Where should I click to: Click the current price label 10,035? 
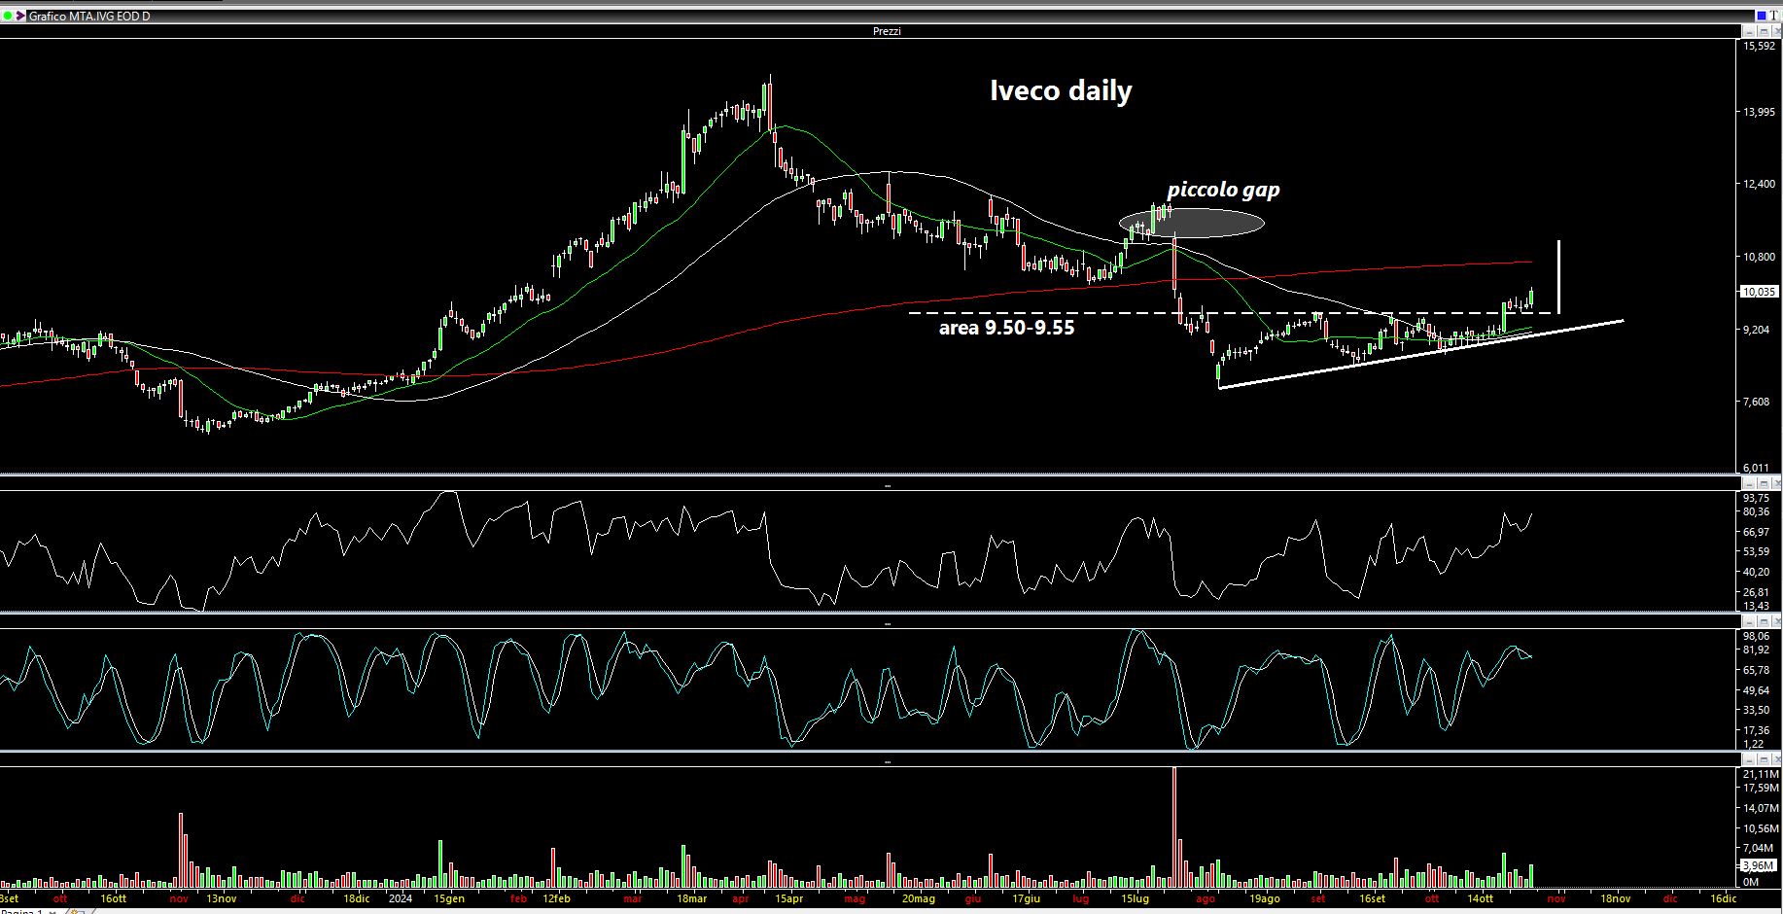click(1759, 292)
